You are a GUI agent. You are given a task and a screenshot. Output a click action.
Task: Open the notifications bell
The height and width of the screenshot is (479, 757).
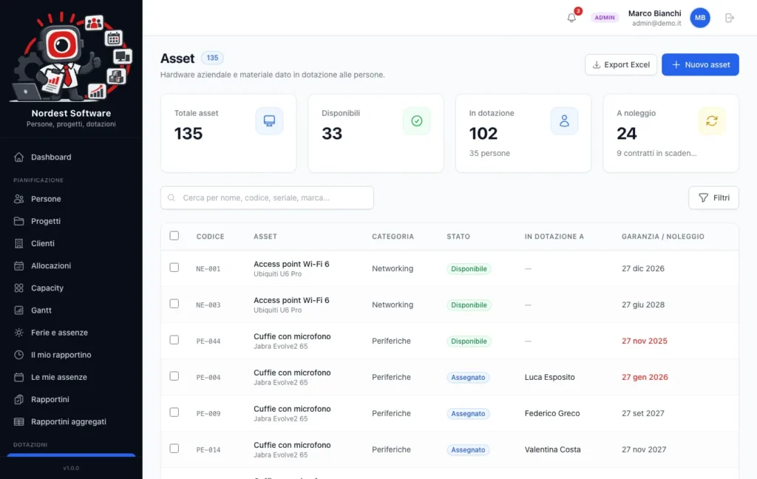[571, 18]
